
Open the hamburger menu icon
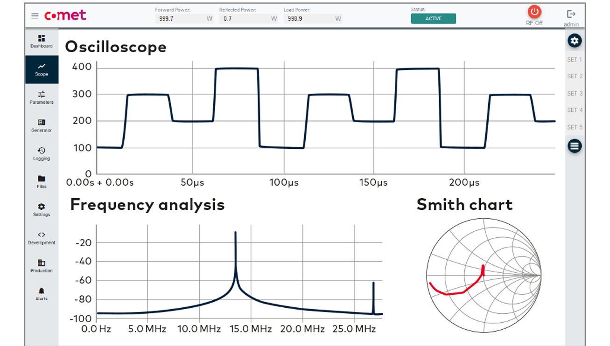35,16
